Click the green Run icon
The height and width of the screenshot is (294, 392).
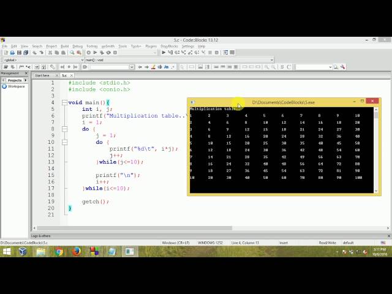(x=96, y=53)
